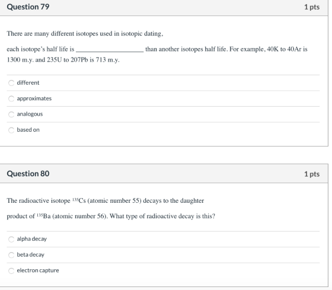This screenshot has height=290, width=332.
Task: Click the 'electron capture' label text
Action: 38,270
